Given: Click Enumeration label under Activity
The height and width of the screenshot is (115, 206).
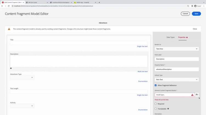Looking at the screenshot, I should coord(143,110).
